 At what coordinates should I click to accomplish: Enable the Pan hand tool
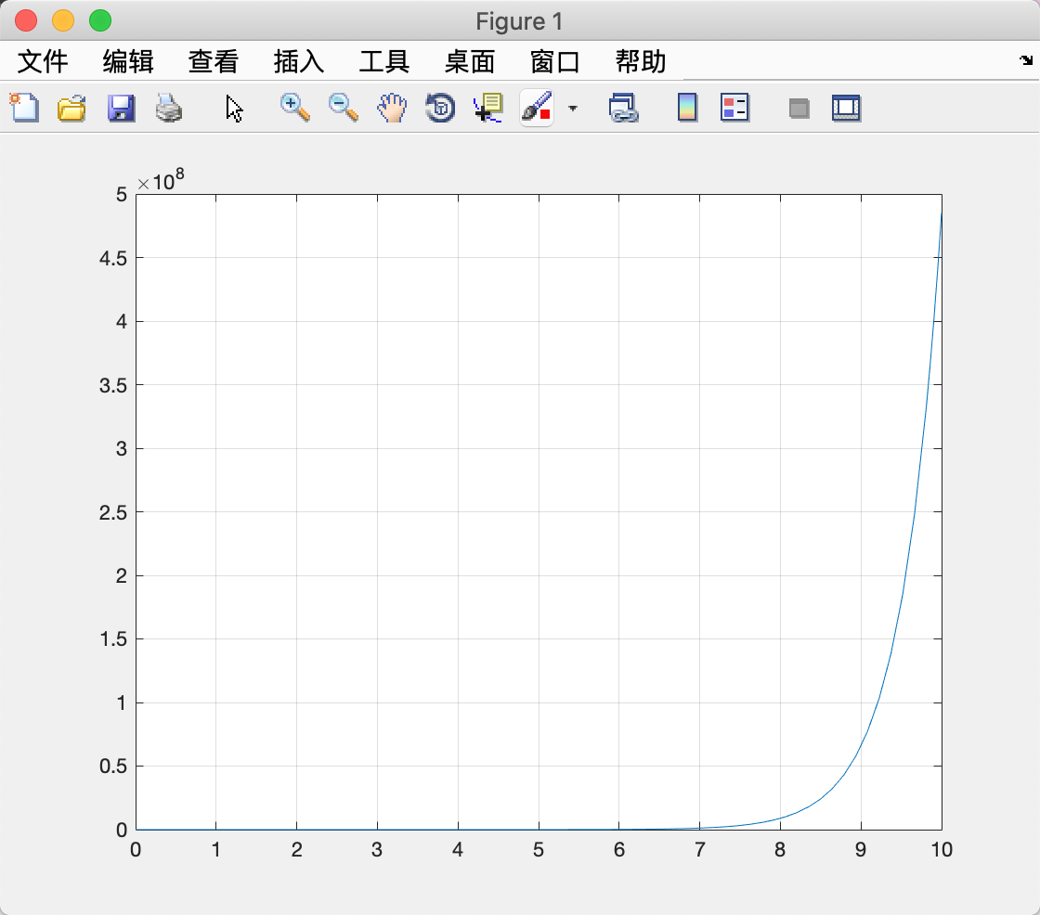pos(392,108)
